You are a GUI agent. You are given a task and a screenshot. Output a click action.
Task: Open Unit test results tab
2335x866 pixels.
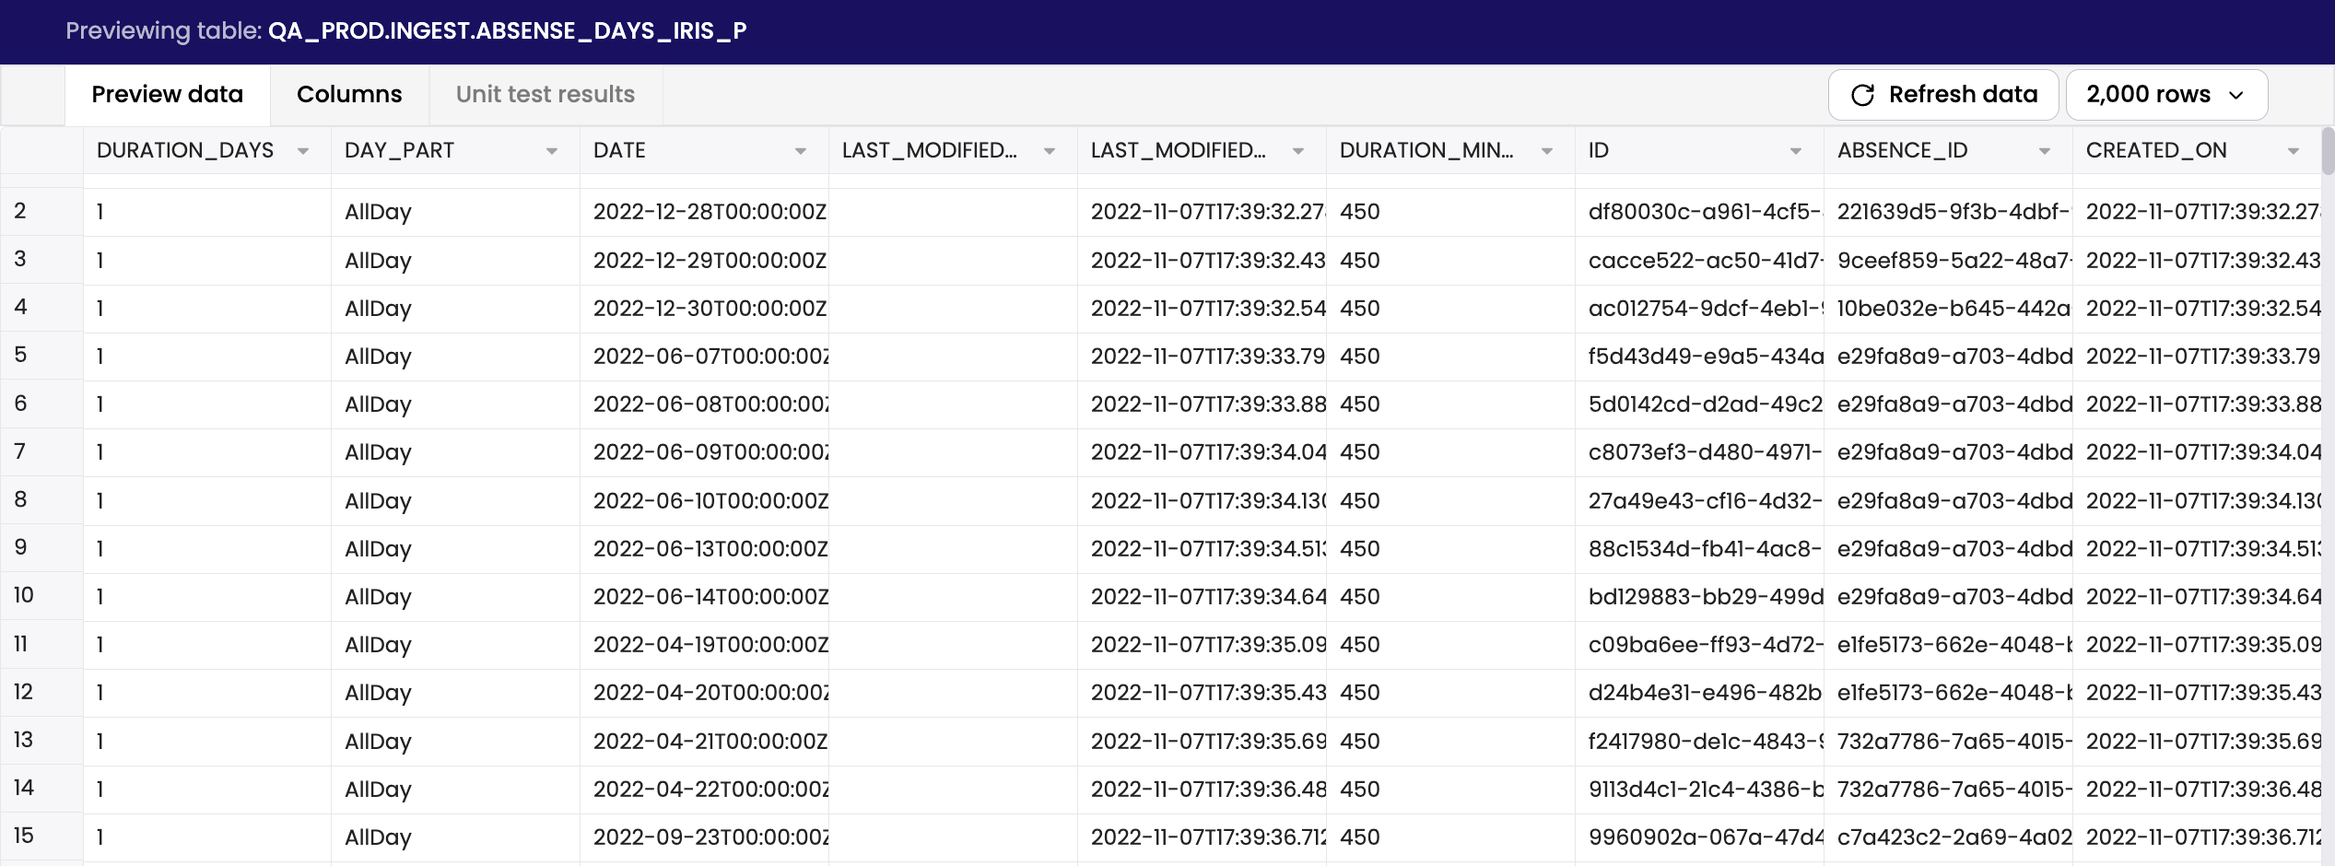546,95
